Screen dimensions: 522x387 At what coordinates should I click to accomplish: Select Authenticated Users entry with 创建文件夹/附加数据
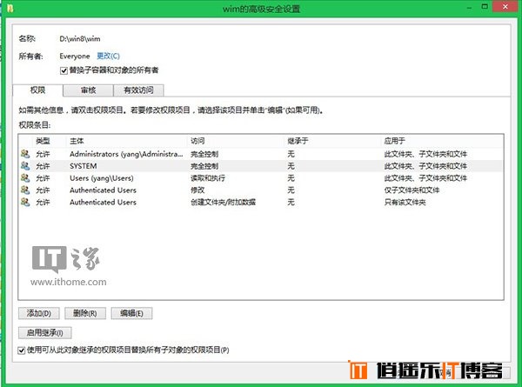(261, 202)
